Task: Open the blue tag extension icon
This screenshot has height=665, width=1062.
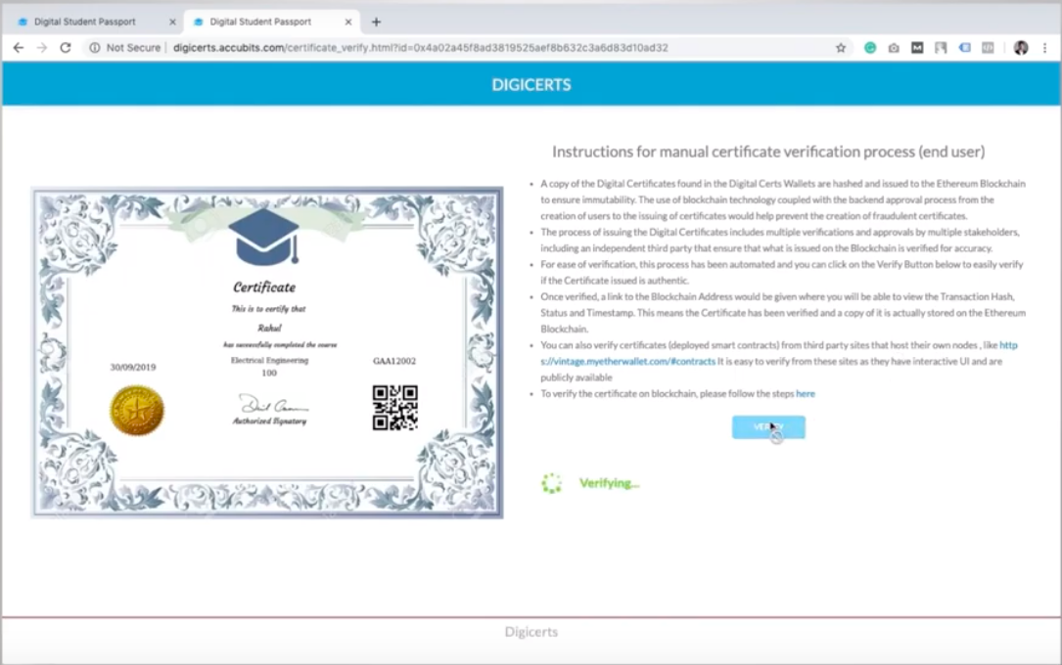Action: coord(964,48)
